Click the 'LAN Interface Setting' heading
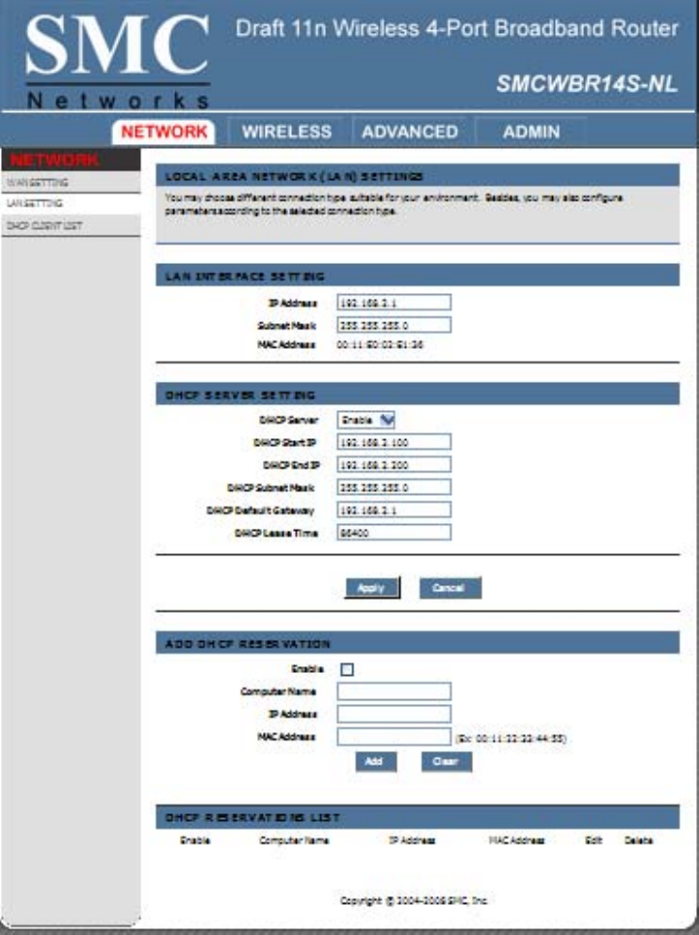 coord(244,277)
